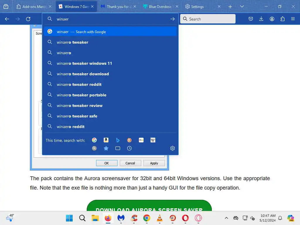Open the Pocket save icon

pos(251,19)
